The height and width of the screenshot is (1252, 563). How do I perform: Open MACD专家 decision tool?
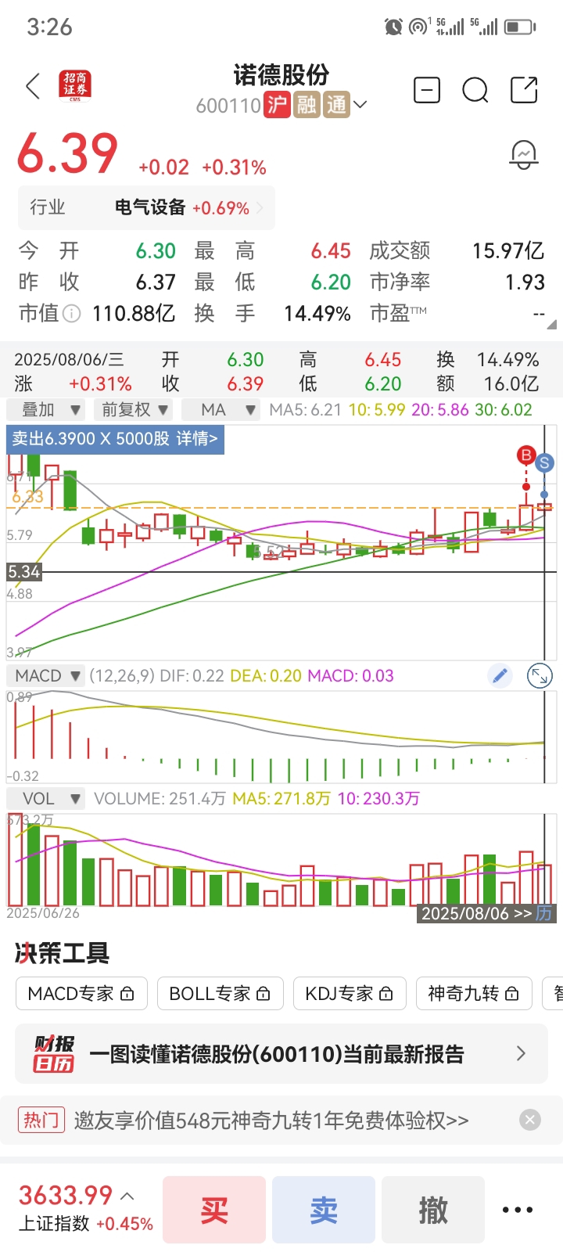pos(81,994)
